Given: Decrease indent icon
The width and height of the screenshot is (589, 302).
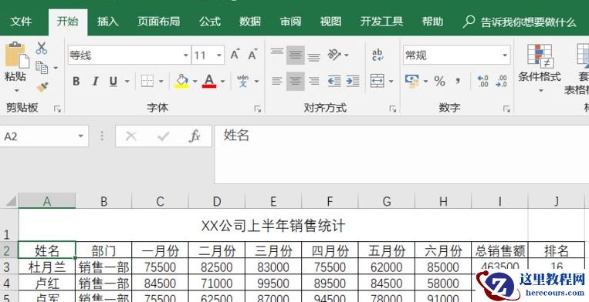Looking at the screenshot, I should (x=334, y=81).
